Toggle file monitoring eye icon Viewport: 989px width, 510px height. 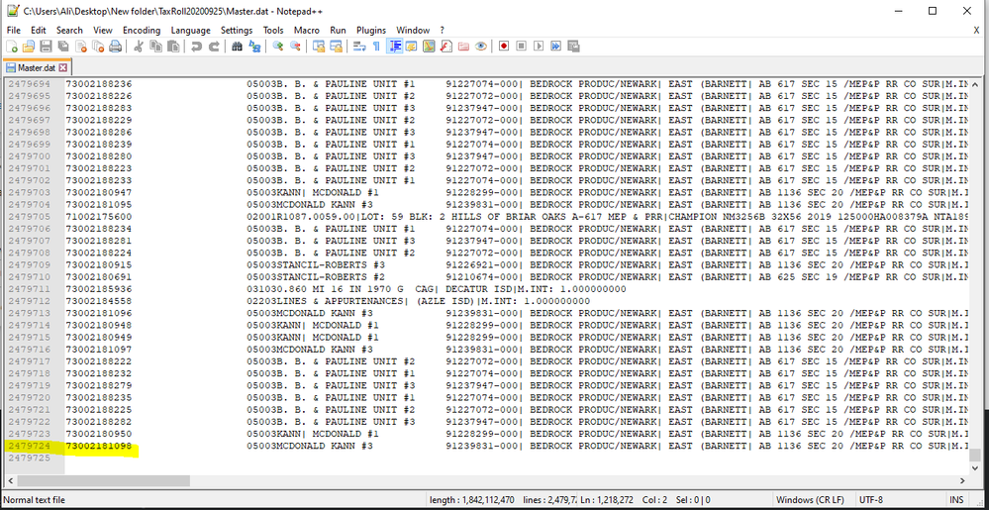point(480,47)
